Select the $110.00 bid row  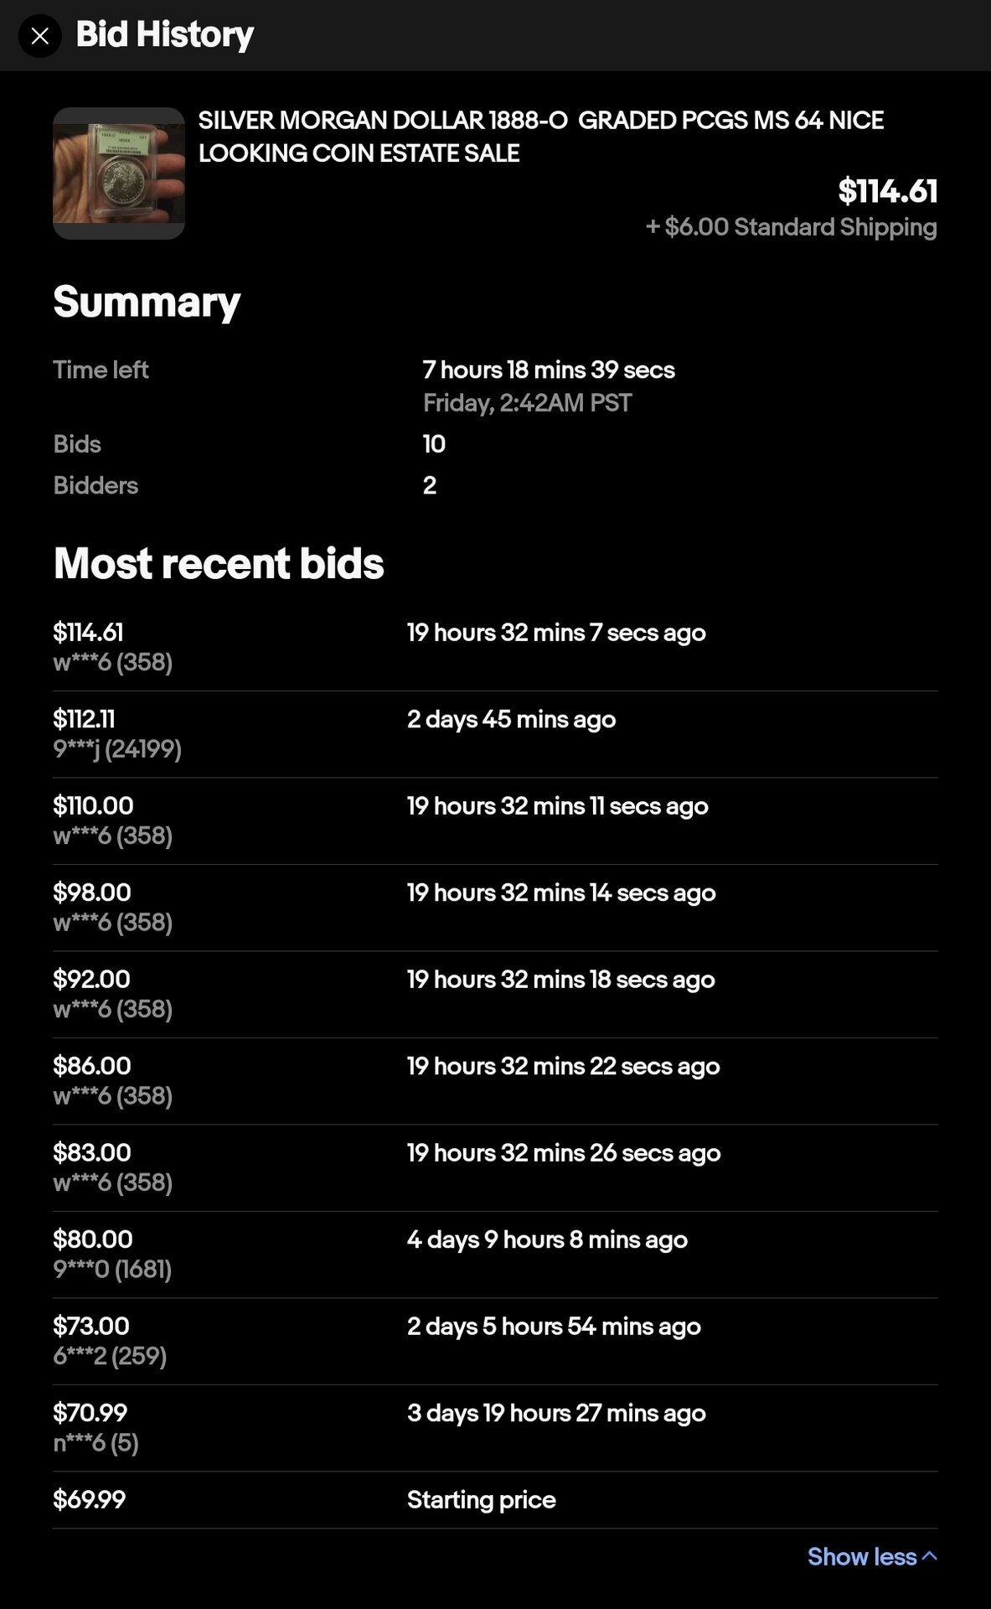coord(495,820)
